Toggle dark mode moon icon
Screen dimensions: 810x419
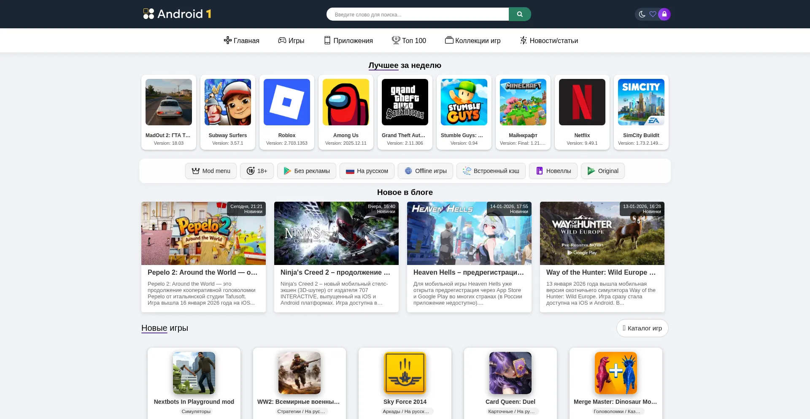click(642, 14)
